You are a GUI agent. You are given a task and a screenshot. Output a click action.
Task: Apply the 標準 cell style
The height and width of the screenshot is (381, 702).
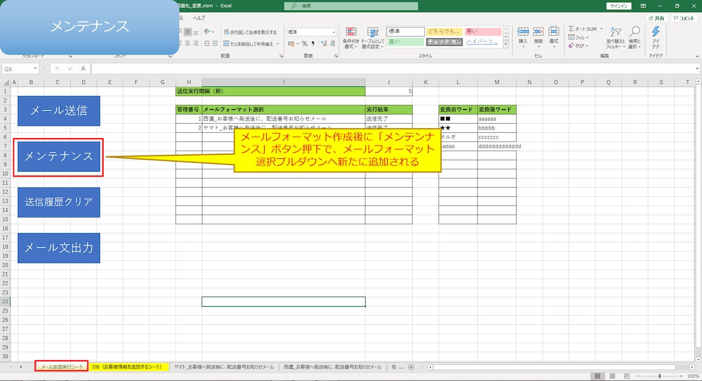tap(405, 31)
